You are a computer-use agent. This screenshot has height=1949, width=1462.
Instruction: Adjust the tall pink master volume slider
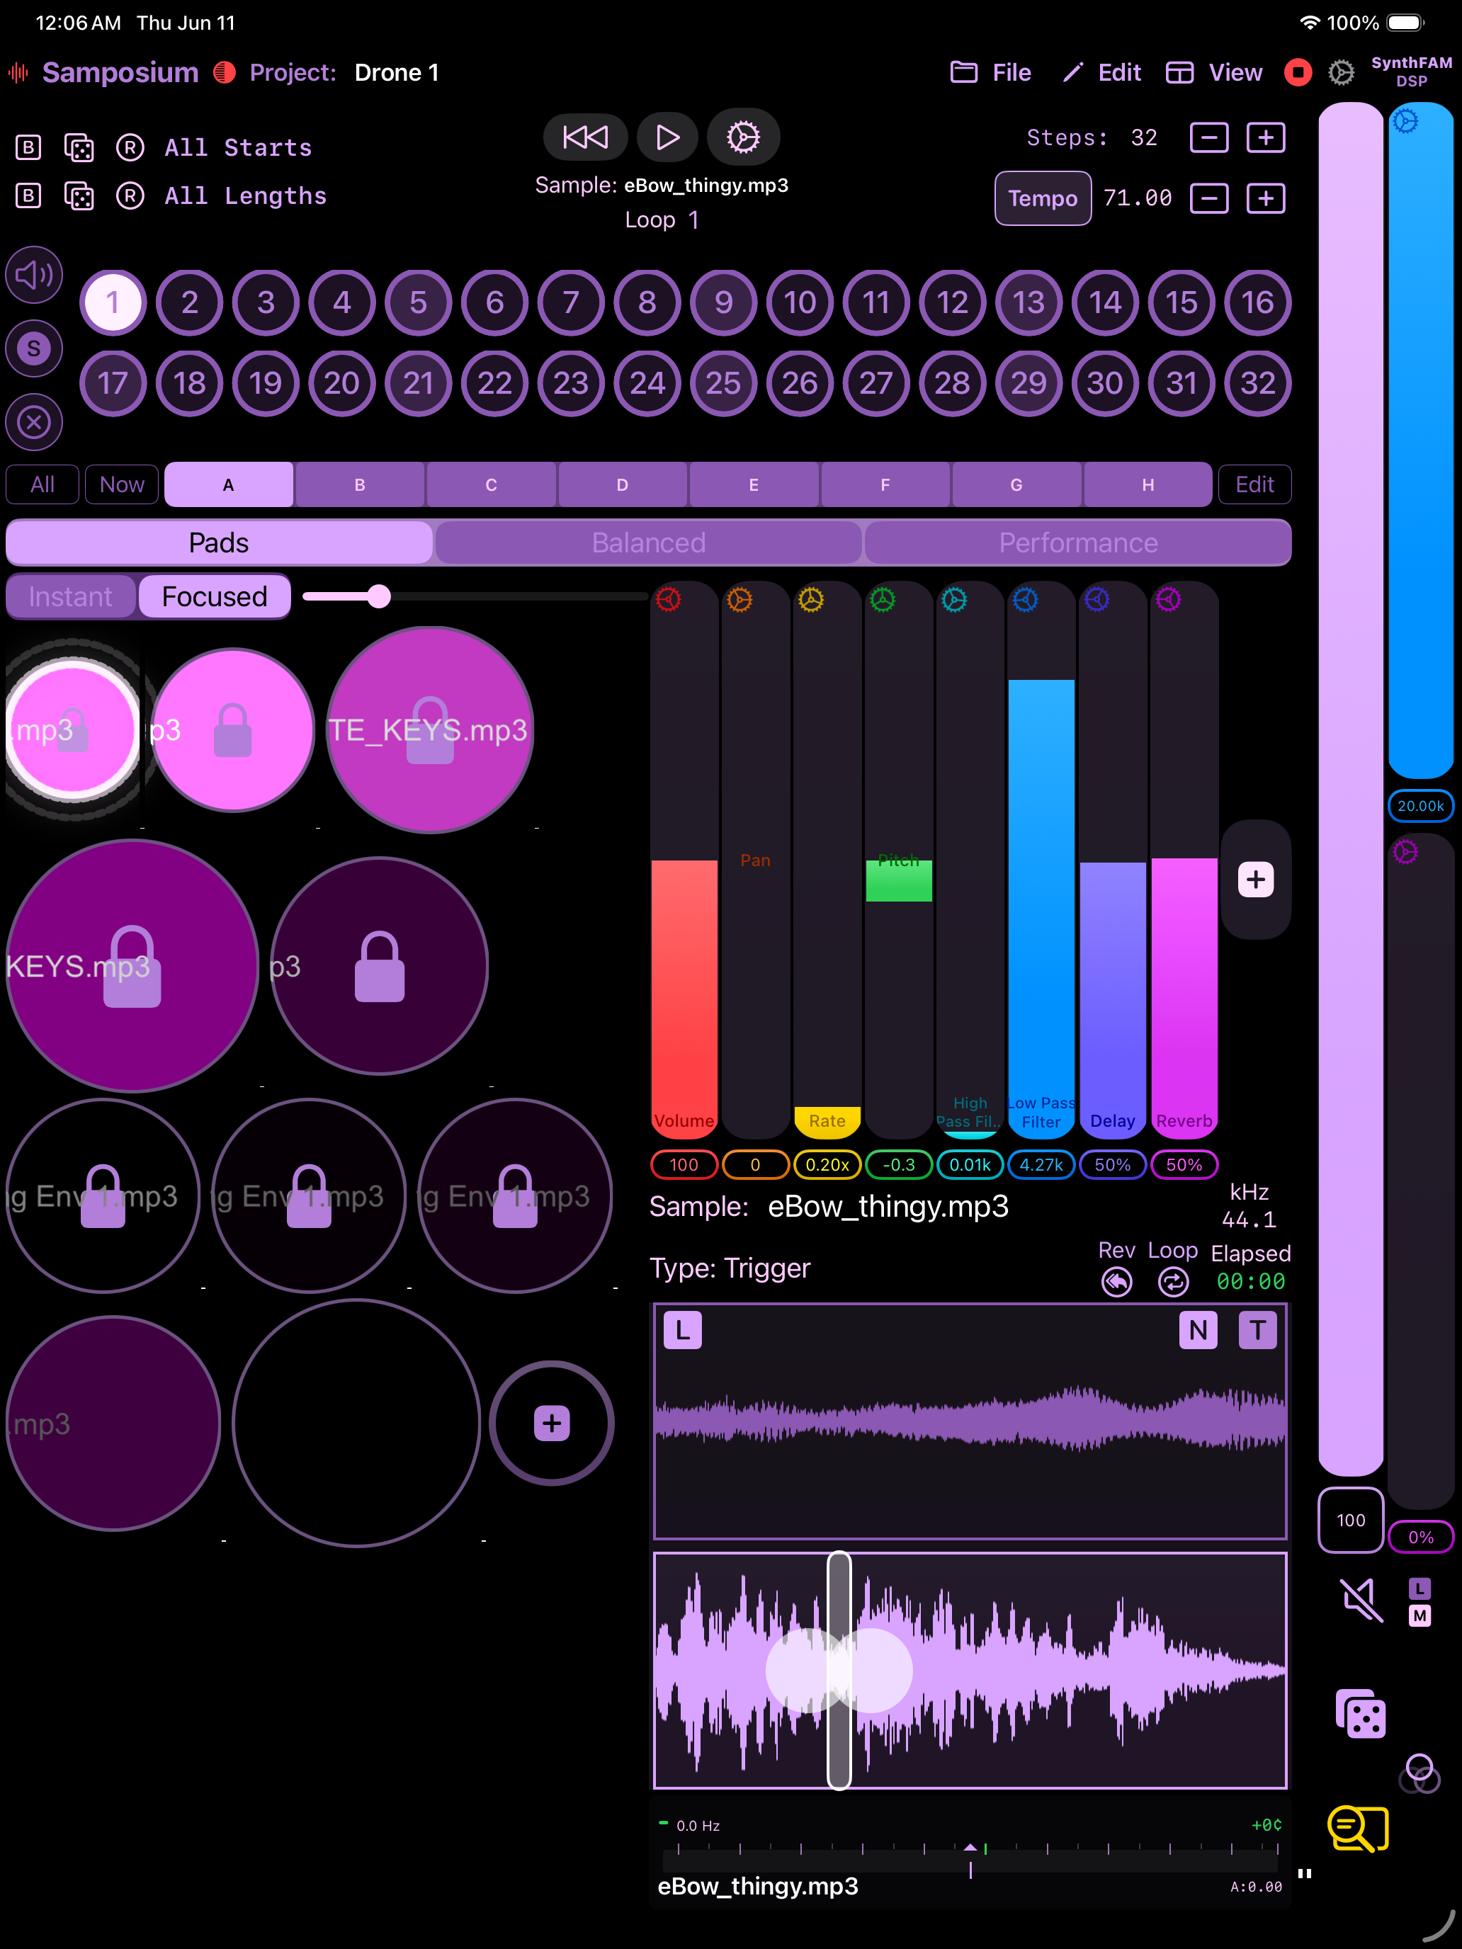tap(1350, 788)
